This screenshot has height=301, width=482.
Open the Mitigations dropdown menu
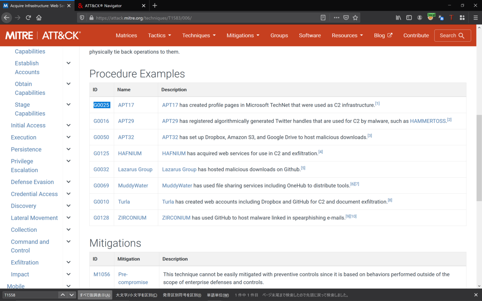[243, 35]
